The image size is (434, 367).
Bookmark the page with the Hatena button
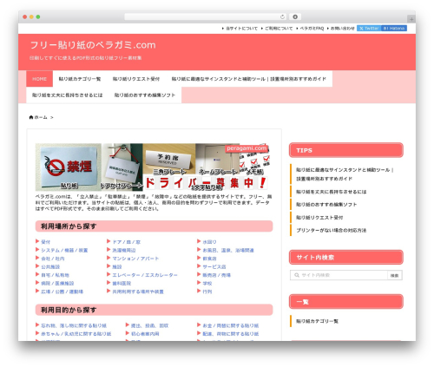394,29
